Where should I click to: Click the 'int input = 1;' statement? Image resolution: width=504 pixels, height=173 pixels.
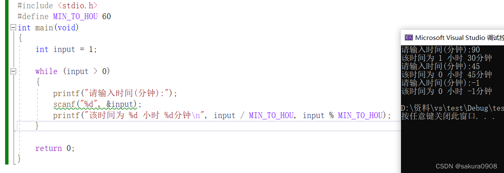click(x=66, y=49)
